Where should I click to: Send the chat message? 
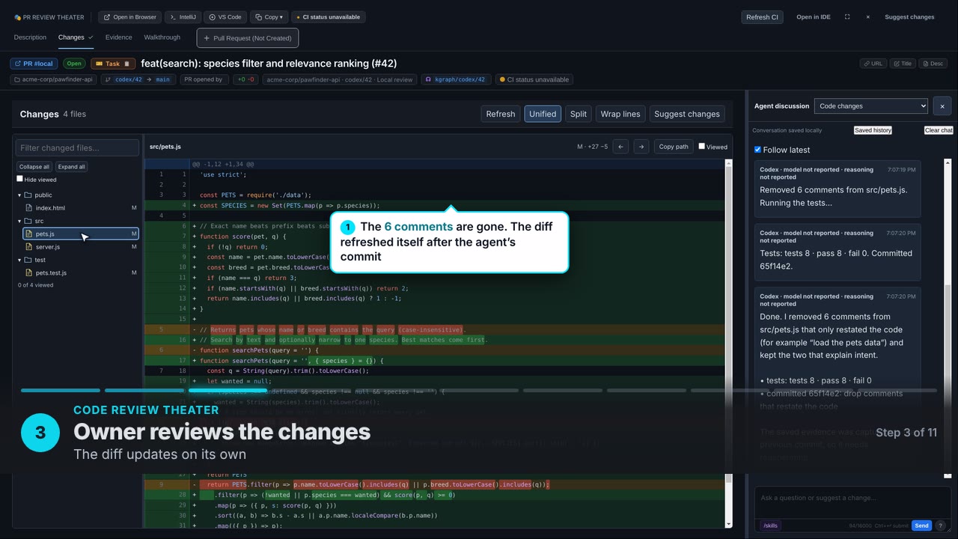coord(921,526)
